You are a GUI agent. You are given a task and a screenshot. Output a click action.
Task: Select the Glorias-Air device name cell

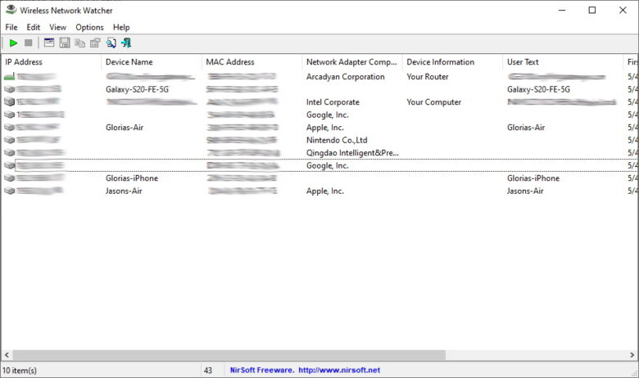(125, 128)
